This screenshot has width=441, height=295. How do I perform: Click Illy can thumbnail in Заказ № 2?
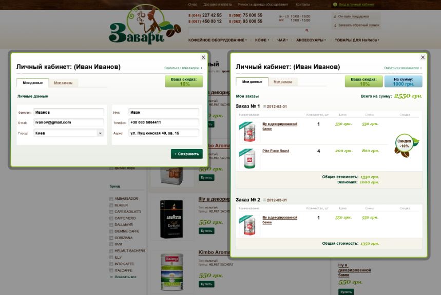point(249,226)
